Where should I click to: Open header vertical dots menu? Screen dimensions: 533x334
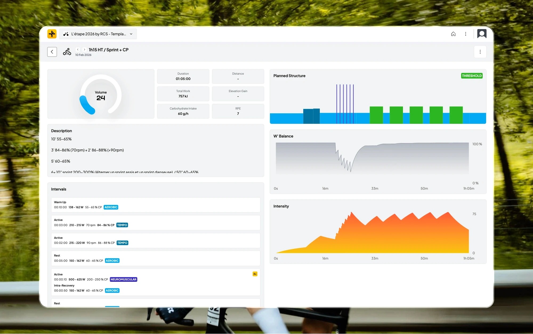coord(466,34)
